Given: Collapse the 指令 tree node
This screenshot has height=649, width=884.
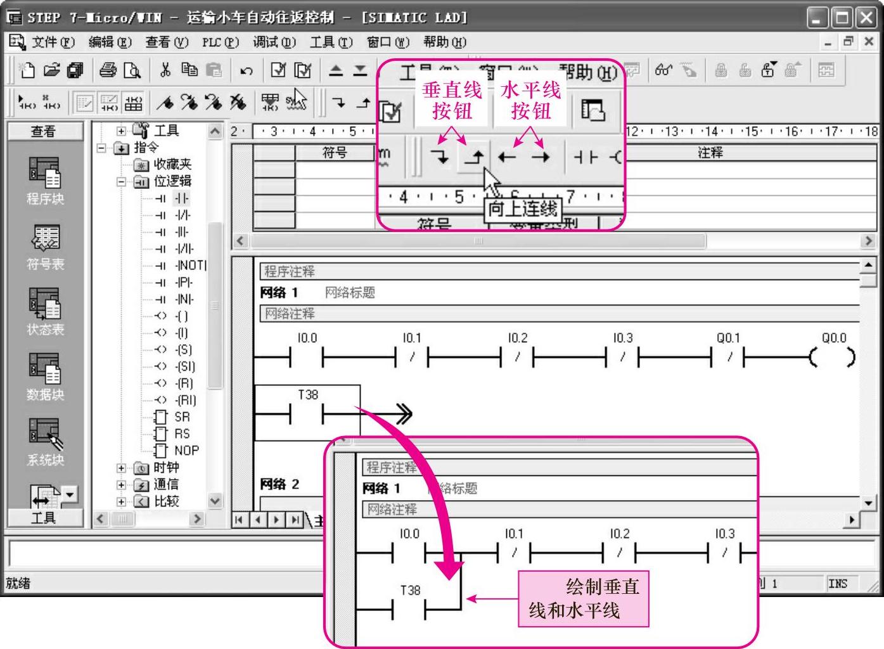Looking at the screenshot, I should coord(101,148).
